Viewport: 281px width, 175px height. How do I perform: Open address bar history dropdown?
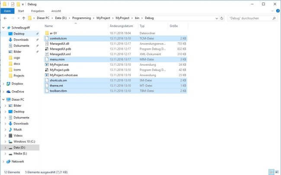pos(217,18)
